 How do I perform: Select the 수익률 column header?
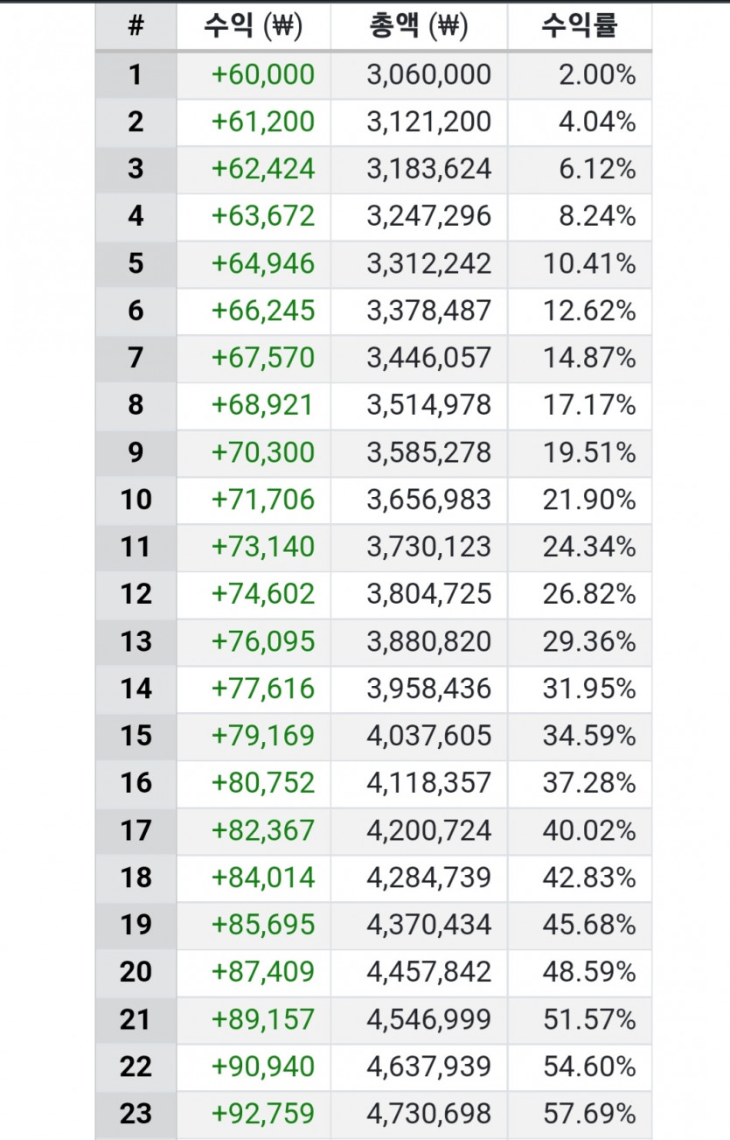[580, 26]
